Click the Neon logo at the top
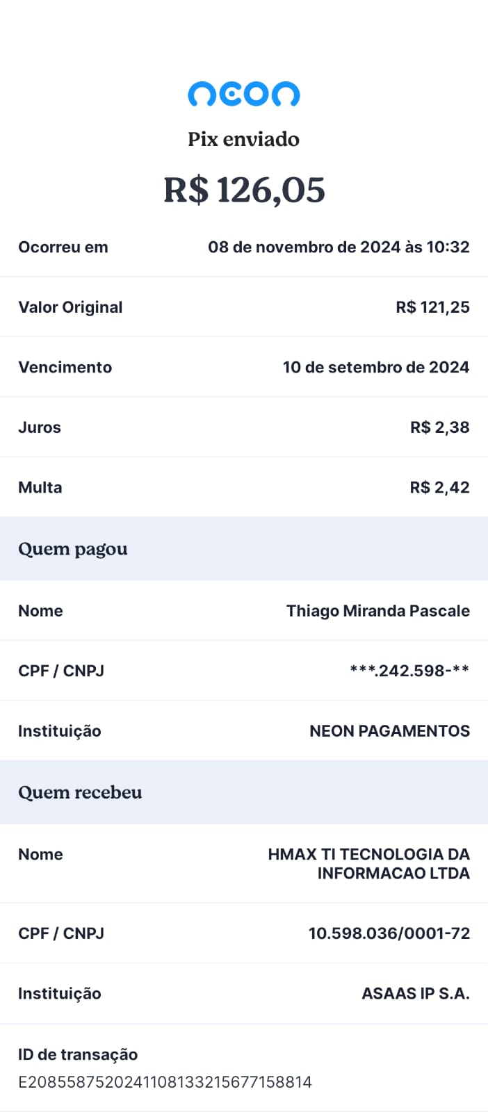This screenshot has height=1112, width=488. click(243, 95)
